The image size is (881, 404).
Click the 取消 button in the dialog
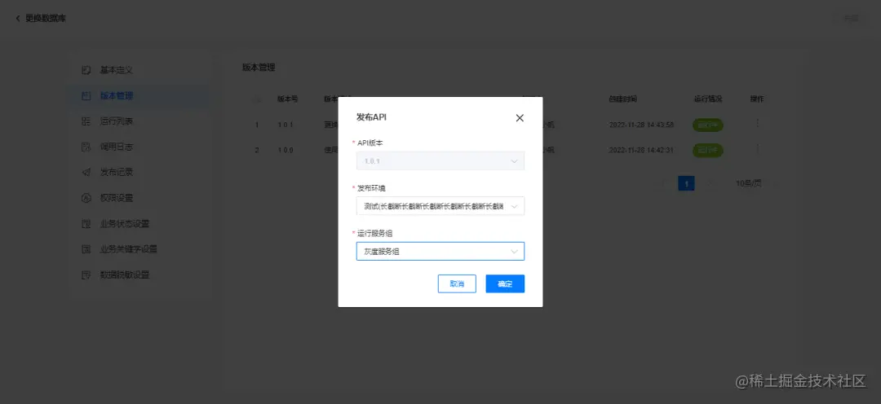(x=457, y=284)
